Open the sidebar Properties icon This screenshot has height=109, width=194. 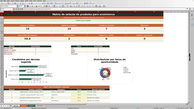click(192, 12)
